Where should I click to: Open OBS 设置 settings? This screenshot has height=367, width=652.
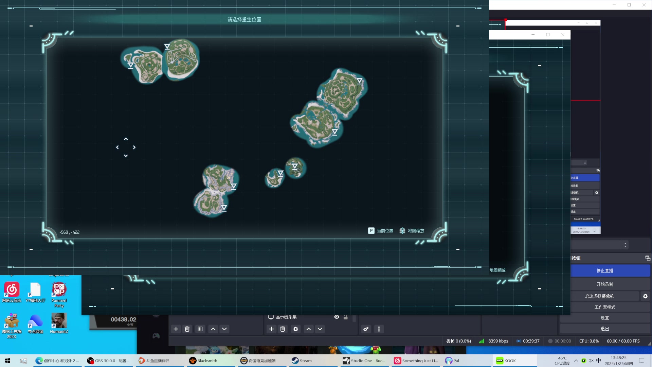point(605,318)
